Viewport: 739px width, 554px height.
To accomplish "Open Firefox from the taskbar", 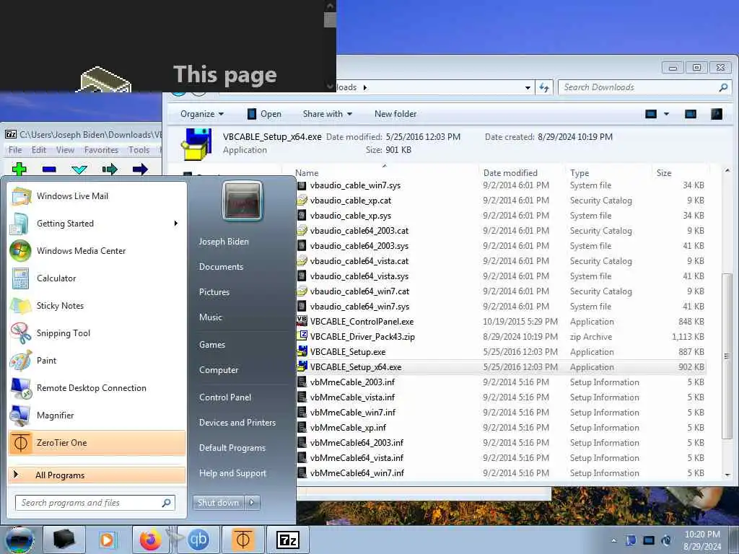I will click(150, 540).
